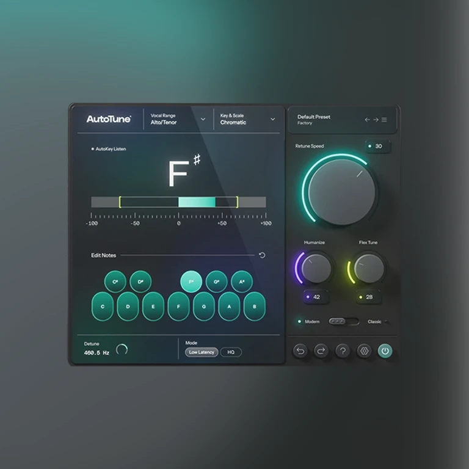This screenshot has width=469, height=469.
Task: Open help with the question mark icon
Action: [x=343, y=351]
